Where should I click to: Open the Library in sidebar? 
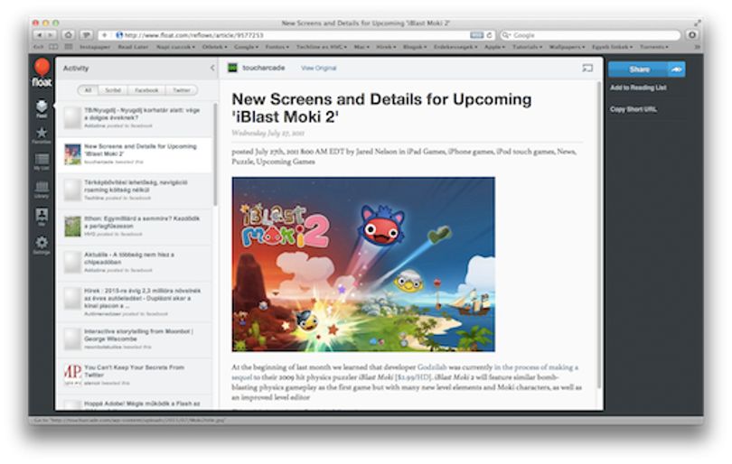tap(42, 190)
